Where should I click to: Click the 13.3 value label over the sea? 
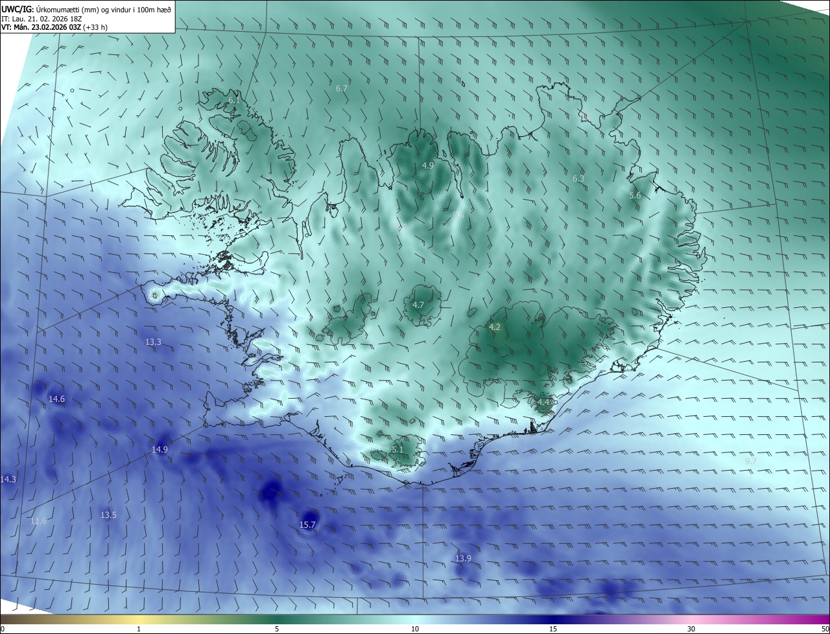[x=153, y=342]
